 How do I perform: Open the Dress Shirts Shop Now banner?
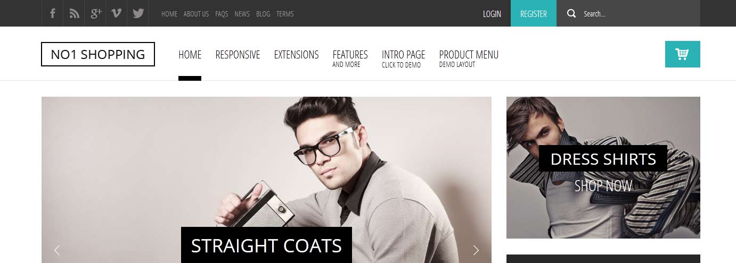click(x=603, y=167)
